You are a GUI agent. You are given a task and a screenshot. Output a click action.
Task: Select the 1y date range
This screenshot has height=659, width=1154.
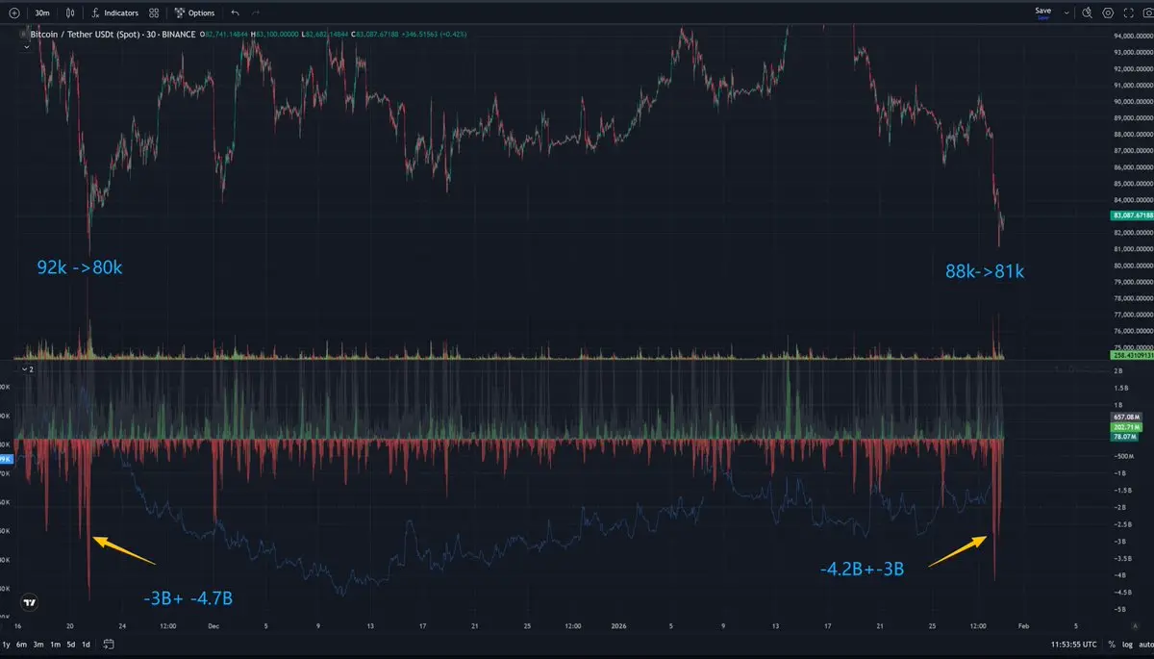coord(7,644)
